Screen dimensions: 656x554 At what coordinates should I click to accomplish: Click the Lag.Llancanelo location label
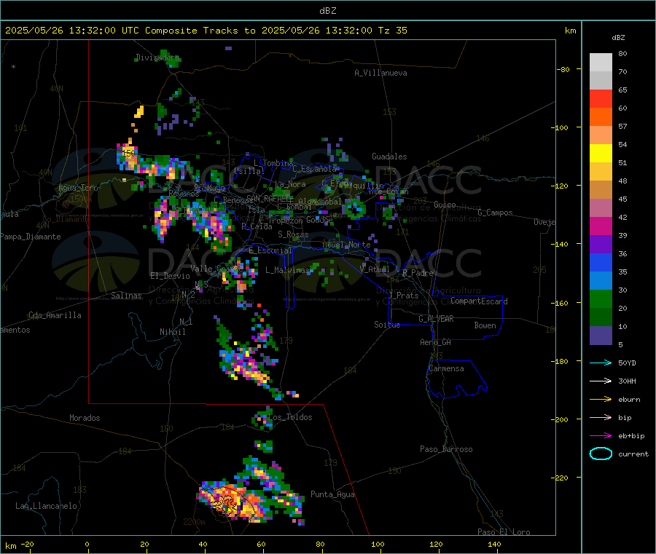point(46,507)
